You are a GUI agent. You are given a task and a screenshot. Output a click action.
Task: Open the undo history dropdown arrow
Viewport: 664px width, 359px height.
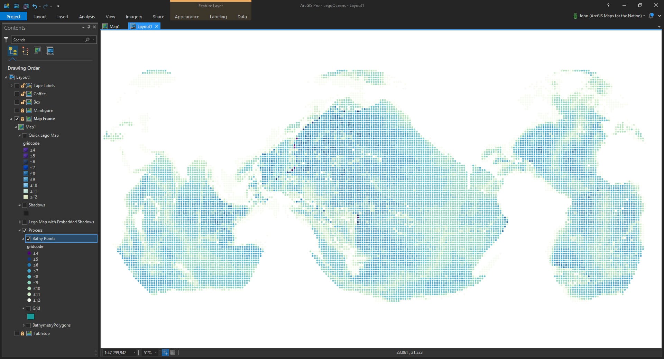[x=40, y=6]
